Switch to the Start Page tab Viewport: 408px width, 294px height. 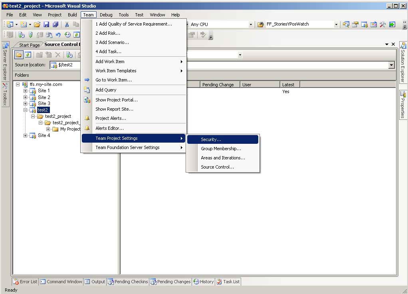click(29, 45)
